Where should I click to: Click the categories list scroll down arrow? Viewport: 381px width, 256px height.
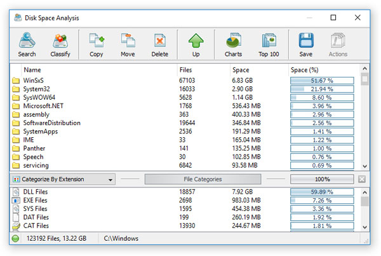(364, 227)
